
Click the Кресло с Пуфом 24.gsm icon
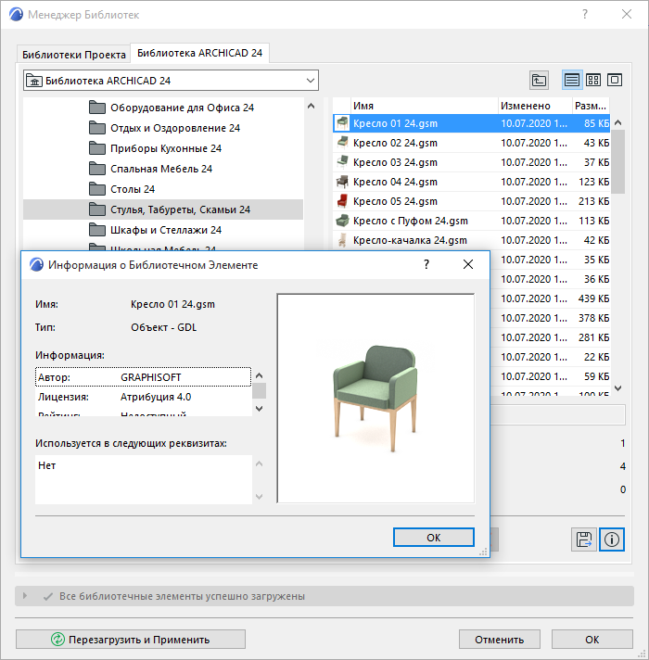click(x=343, y=221)
